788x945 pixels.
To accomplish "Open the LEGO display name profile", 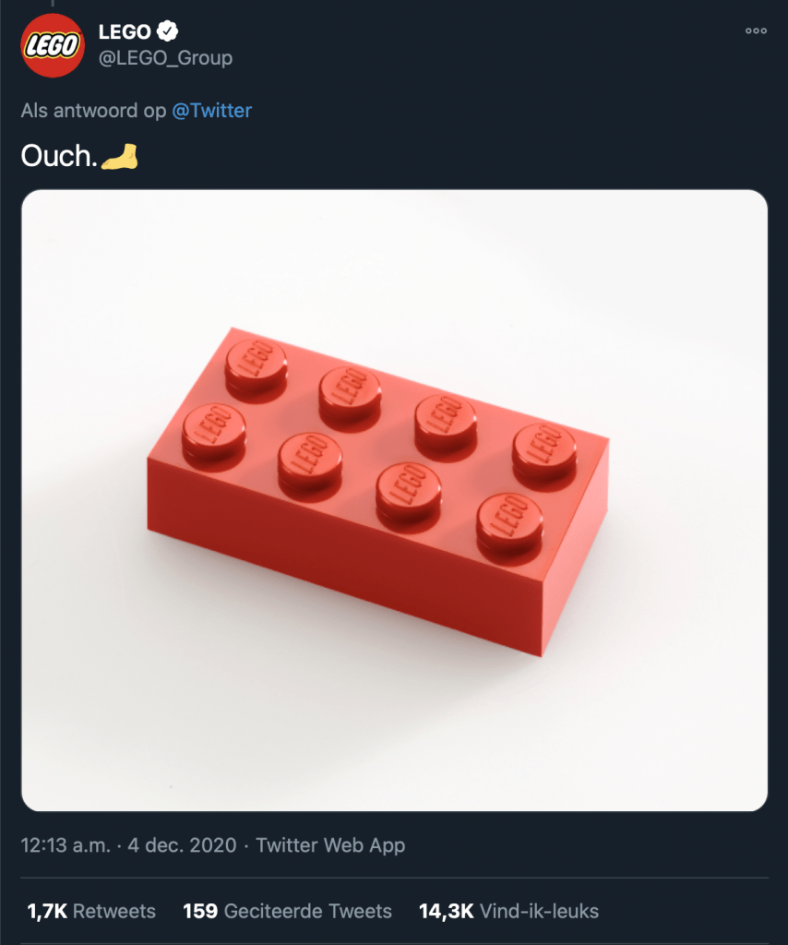I will [x=125, y=32].
